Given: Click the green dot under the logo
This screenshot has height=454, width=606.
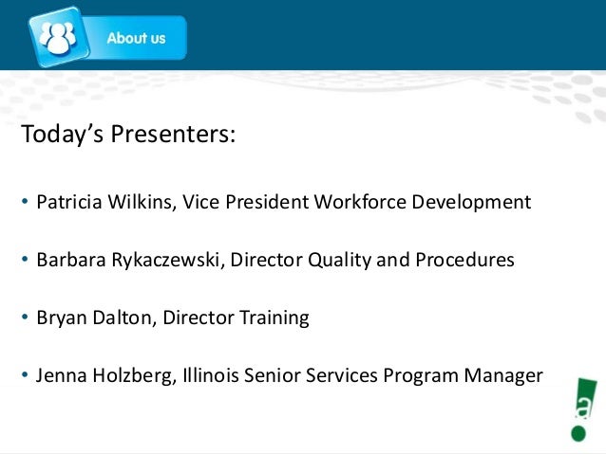Looking at the screenshot, I should 578,433.
